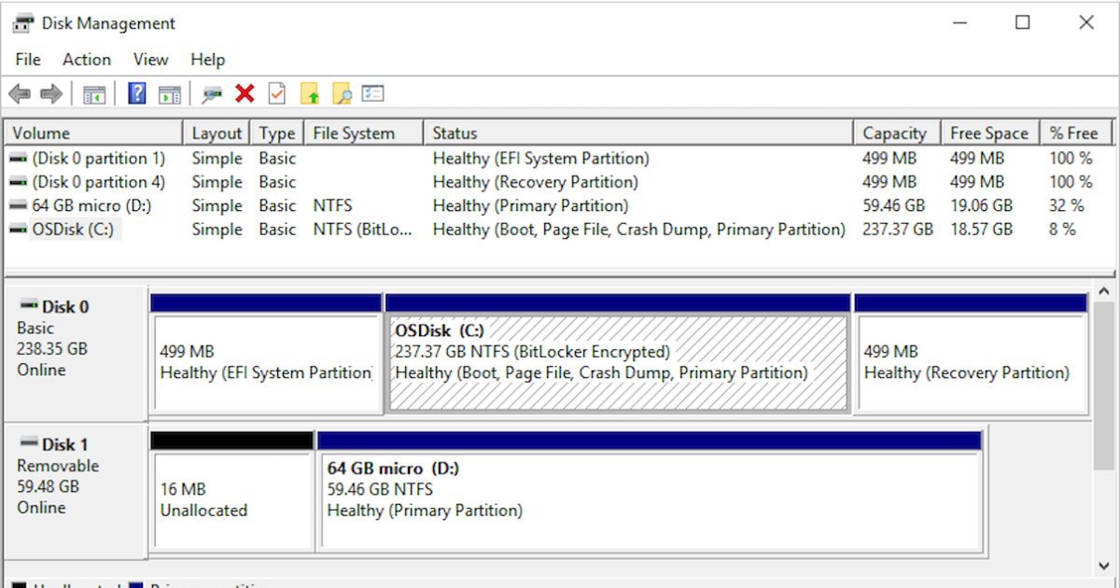The width and height of the screenshot is (1120, 588).
Task: Click the Disk Management title bar icon
Action: pos(23,23)
